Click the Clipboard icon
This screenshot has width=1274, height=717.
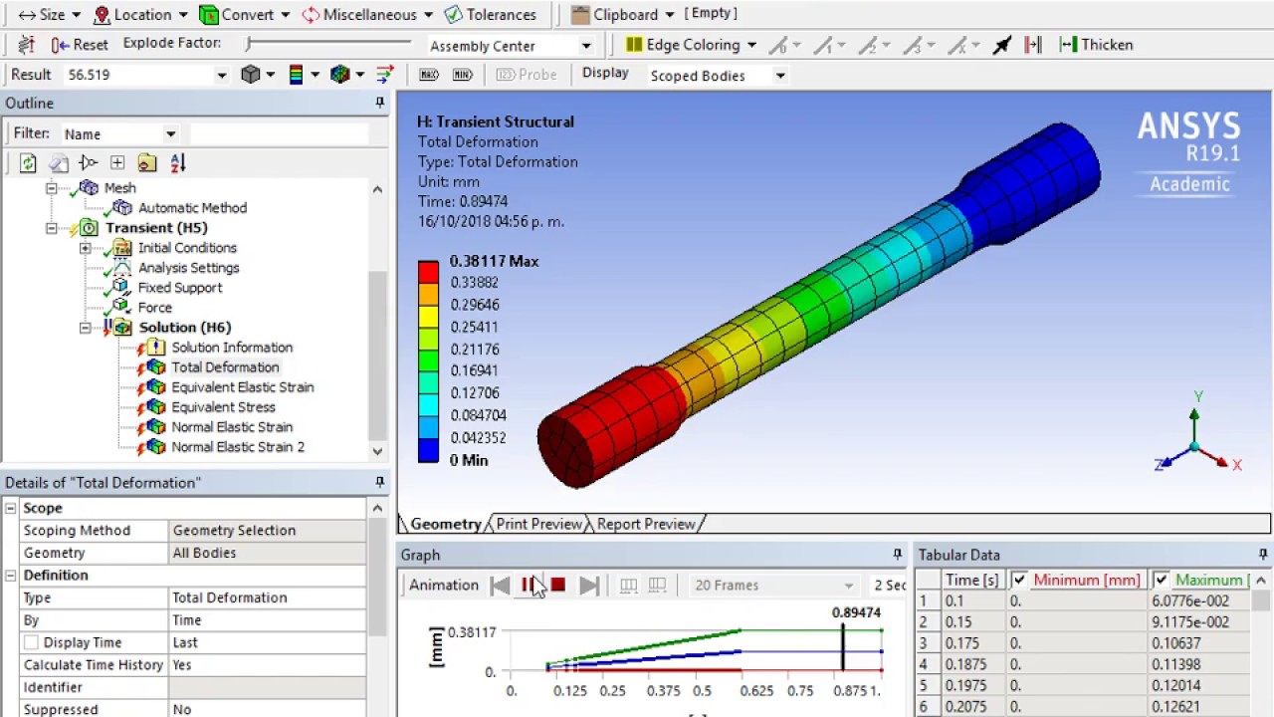(580, 15)
